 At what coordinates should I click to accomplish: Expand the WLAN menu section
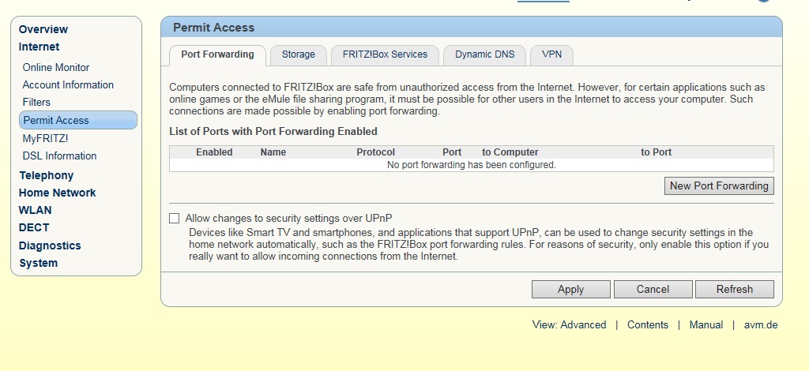[35, 210]
